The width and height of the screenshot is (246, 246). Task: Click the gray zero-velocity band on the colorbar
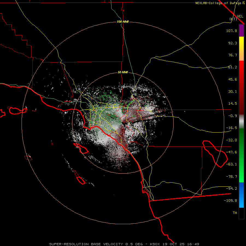tap(241, 122)
